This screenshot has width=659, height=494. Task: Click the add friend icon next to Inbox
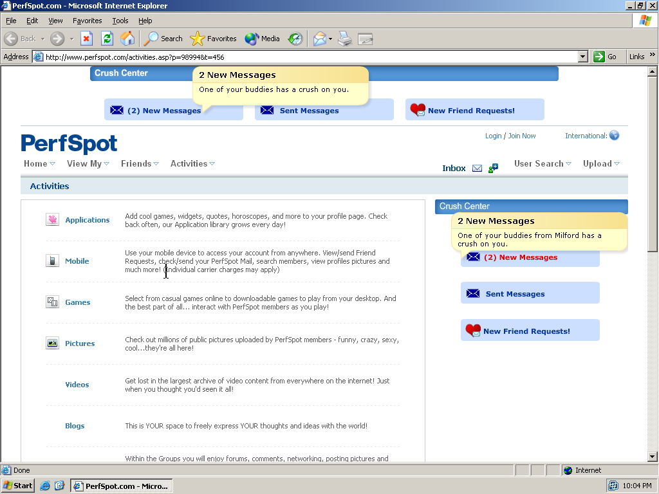[493, 168]
